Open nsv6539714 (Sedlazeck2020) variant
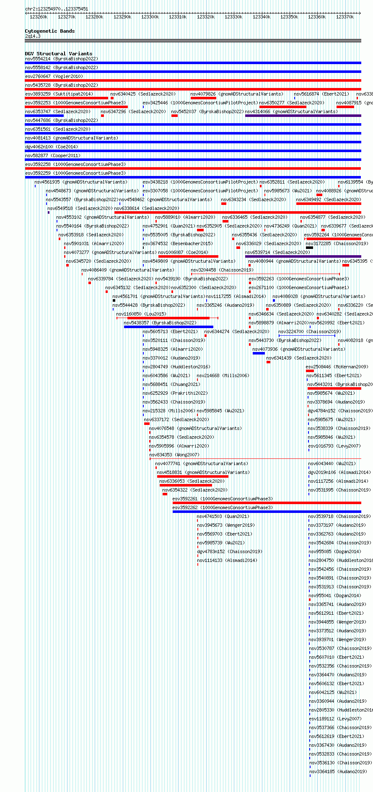 point(278,253)
